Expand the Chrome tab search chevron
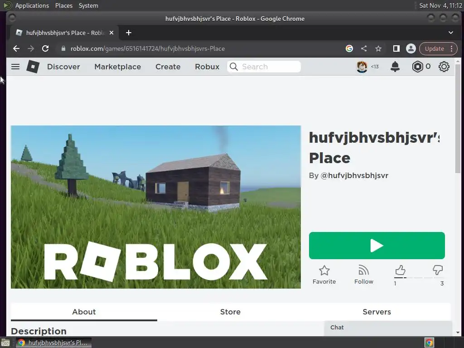The height and width of the screenshot is (348, 464). pos(451,33)
